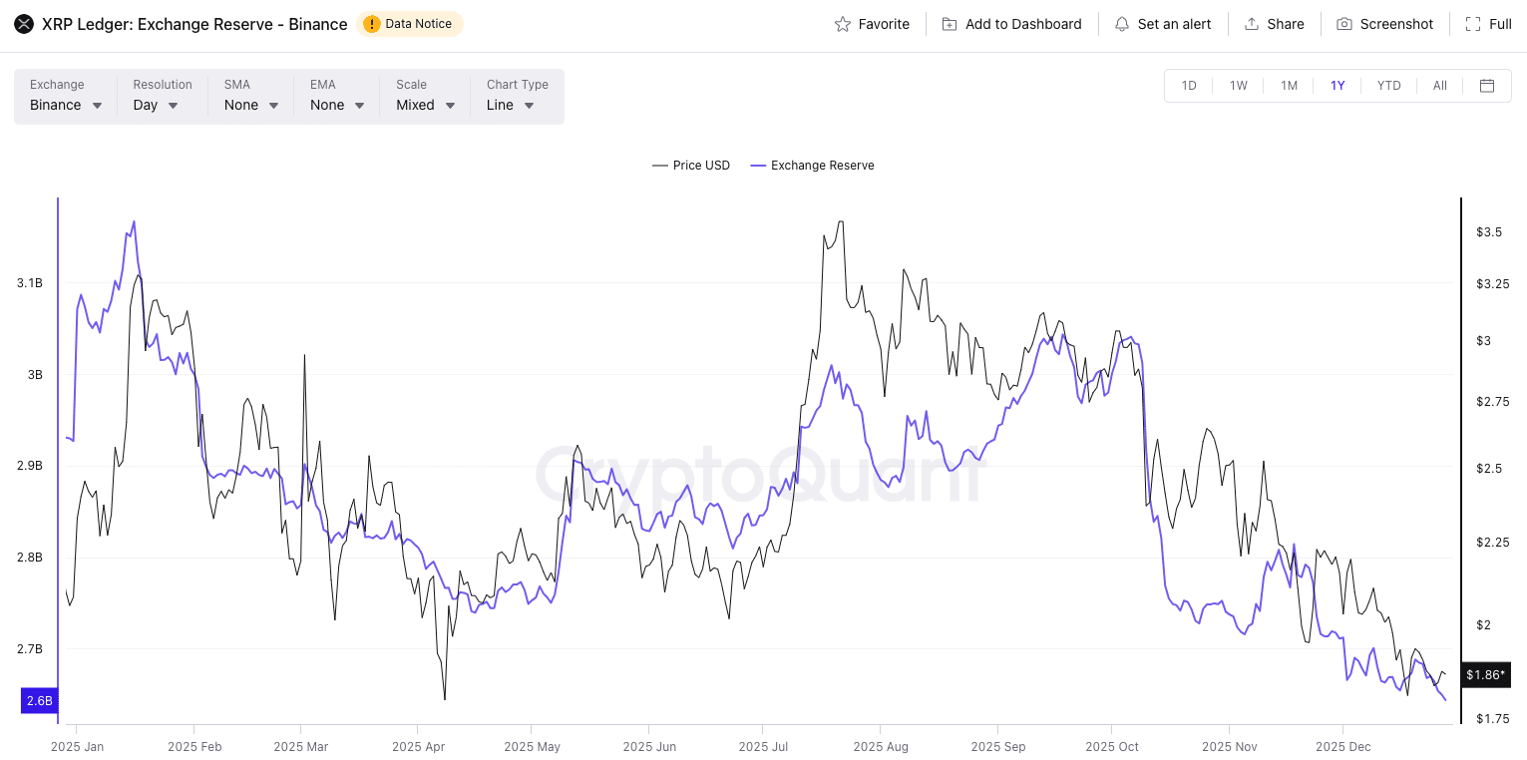Image resolution: width=1527 pixels, height=760 pixels.
Task: Click the Add to Dashboard icon
Action: click(x=948, y=23)
